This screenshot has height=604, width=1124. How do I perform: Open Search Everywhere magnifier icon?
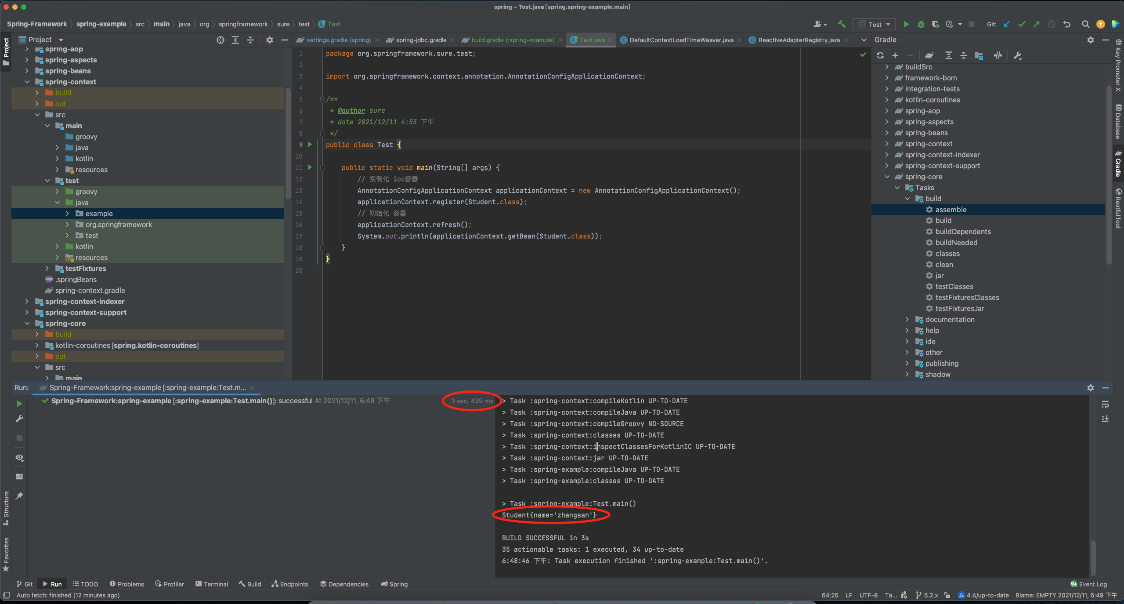point(1085,25)
